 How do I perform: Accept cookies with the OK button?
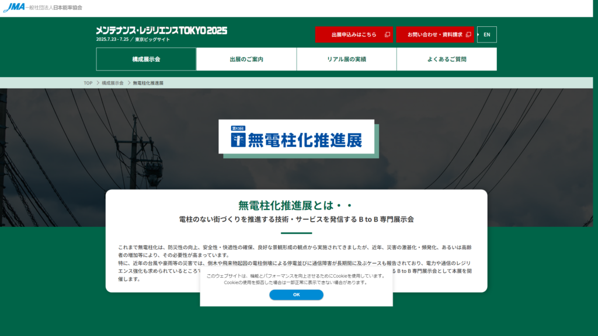[x=296, y=295]
